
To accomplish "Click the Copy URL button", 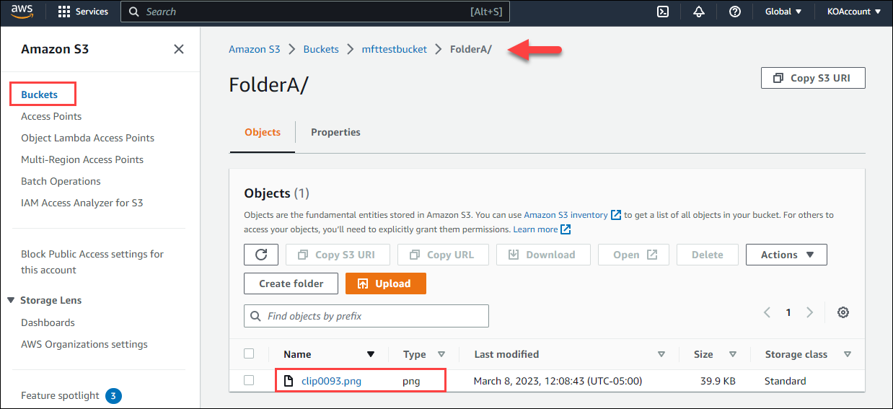I will [x=443, y=255].
